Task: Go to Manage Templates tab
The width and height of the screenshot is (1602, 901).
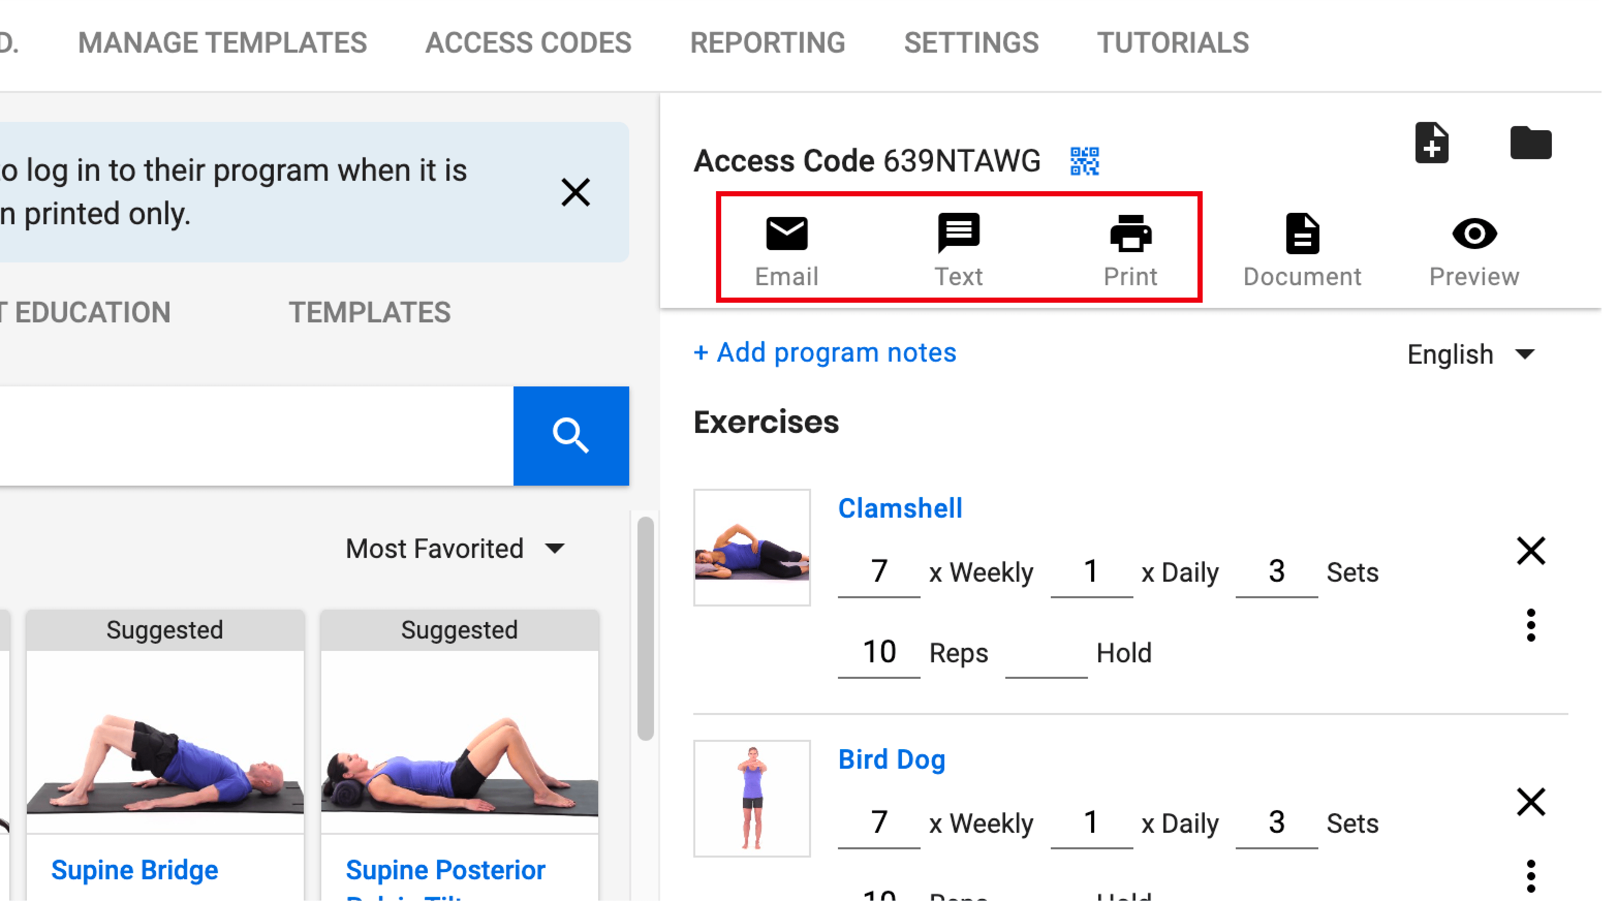Action: (222, 43)
